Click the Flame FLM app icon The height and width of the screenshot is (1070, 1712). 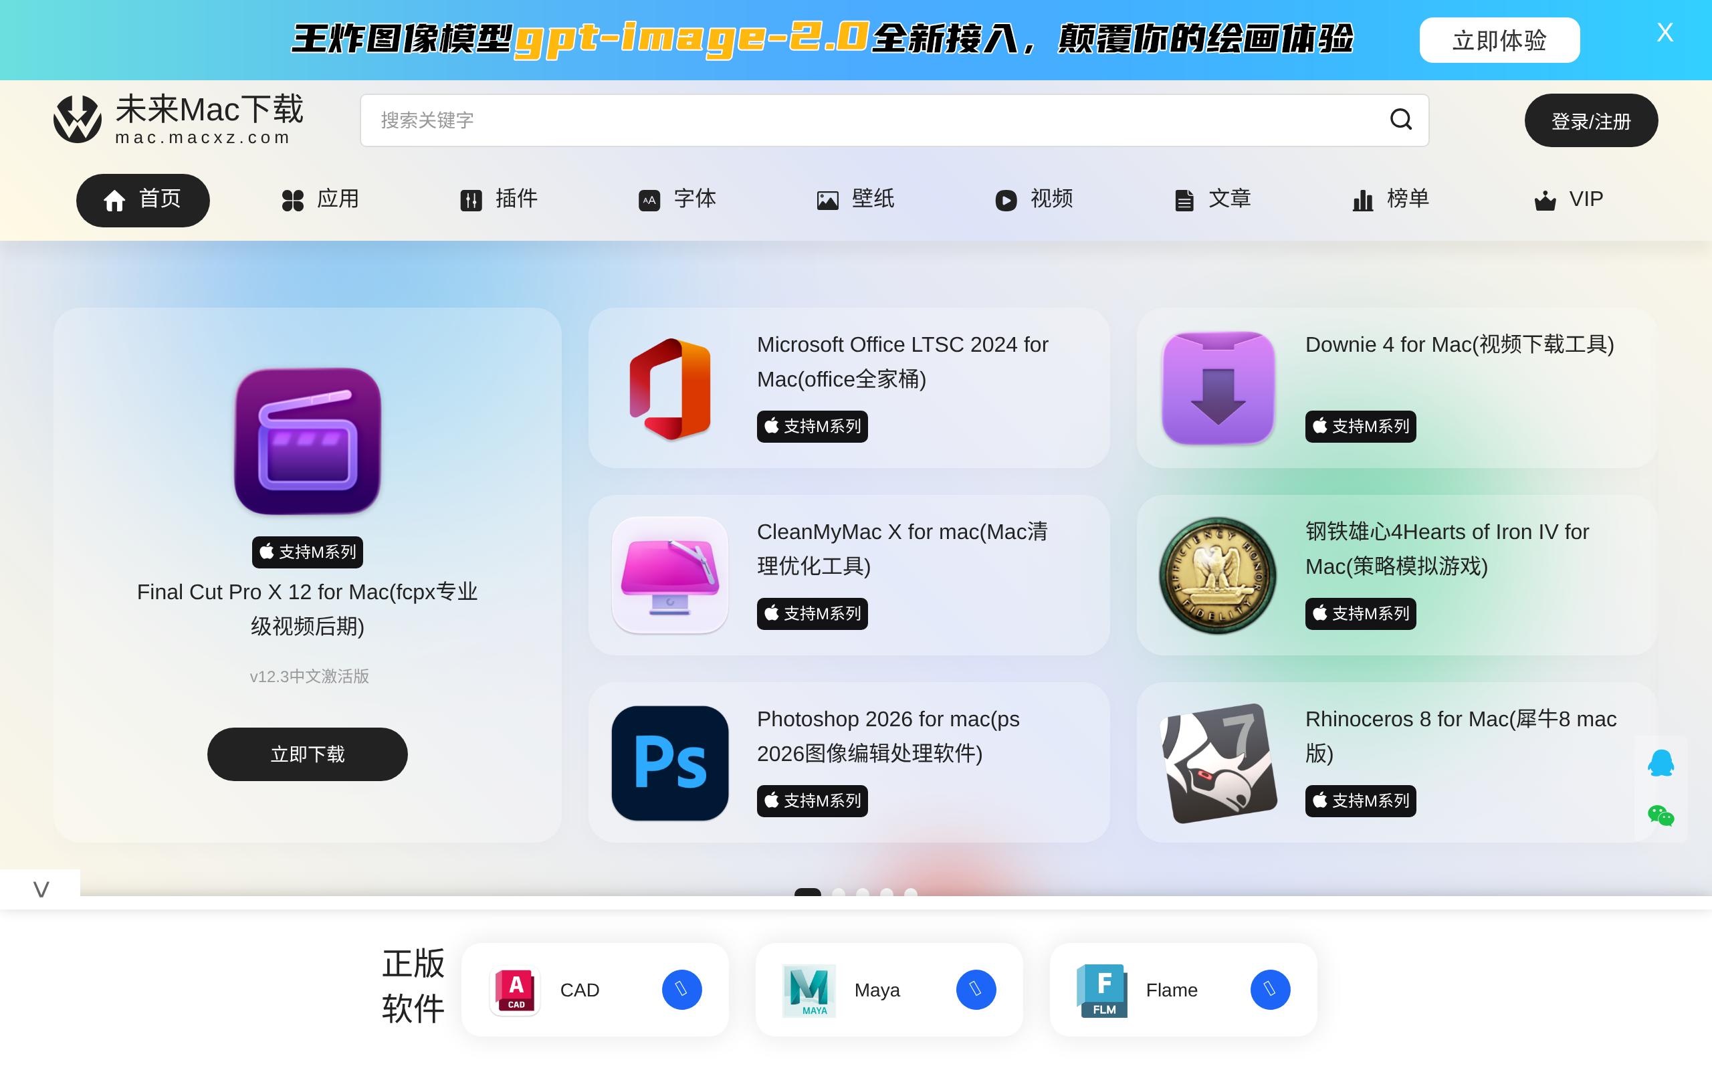1102,990
